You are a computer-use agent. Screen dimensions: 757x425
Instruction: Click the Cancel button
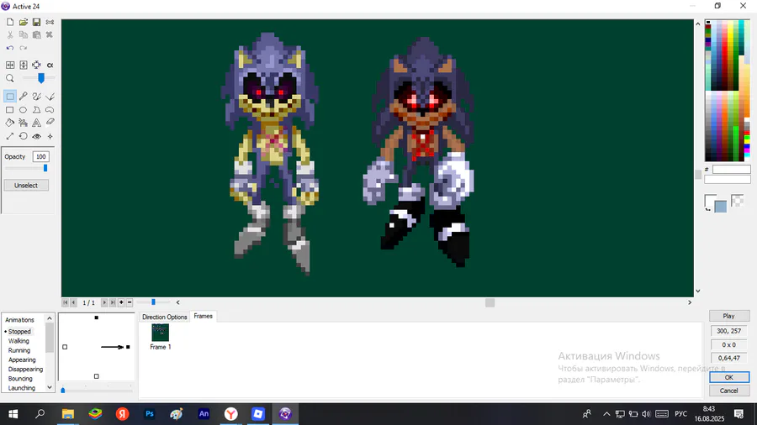tap(729, 391)
